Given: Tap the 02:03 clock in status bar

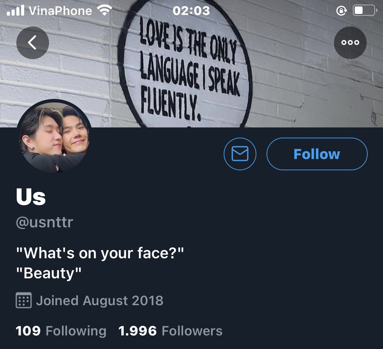Looking at the screenshot, I should click(191, 11).
